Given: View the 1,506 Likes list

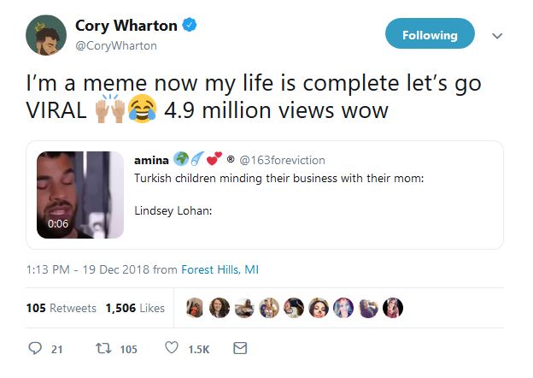Looking at the screenshot, I should (135, 308).
